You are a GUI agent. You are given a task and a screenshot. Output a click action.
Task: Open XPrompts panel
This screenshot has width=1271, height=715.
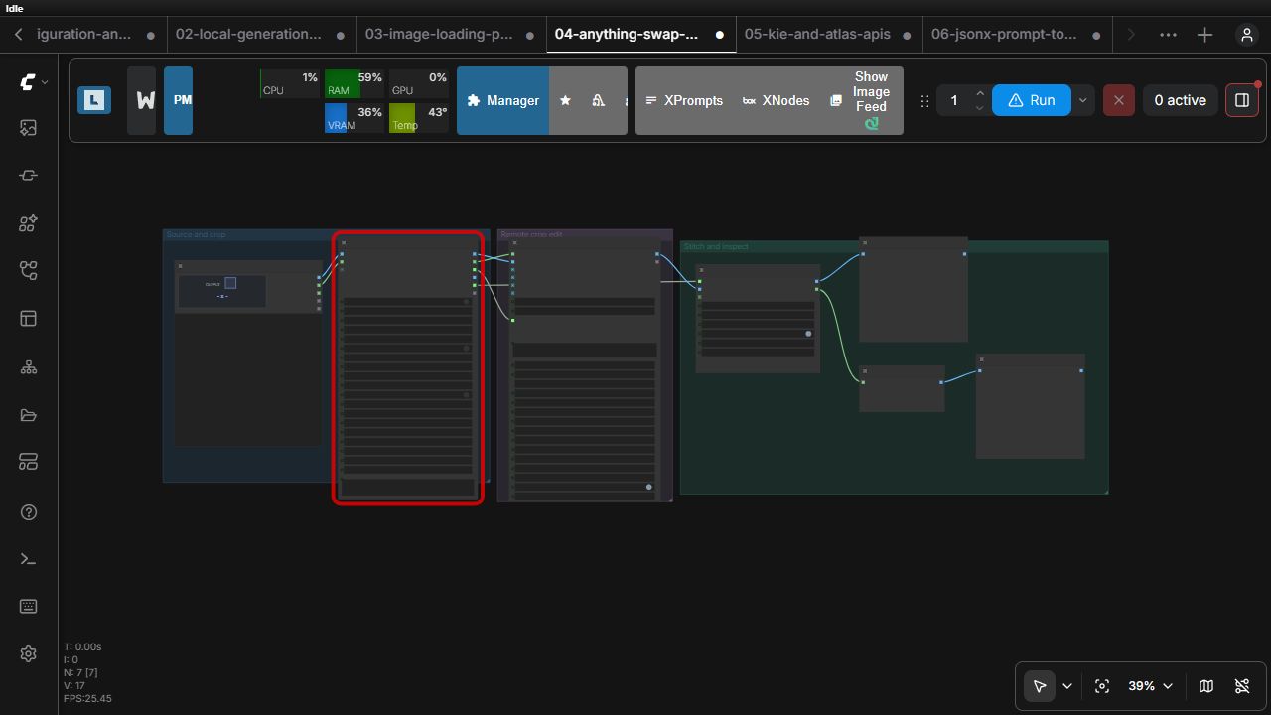click(684, 100)
